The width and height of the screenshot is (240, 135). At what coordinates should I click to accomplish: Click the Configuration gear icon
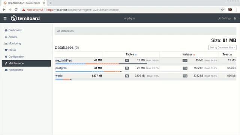tap(6, 57)
